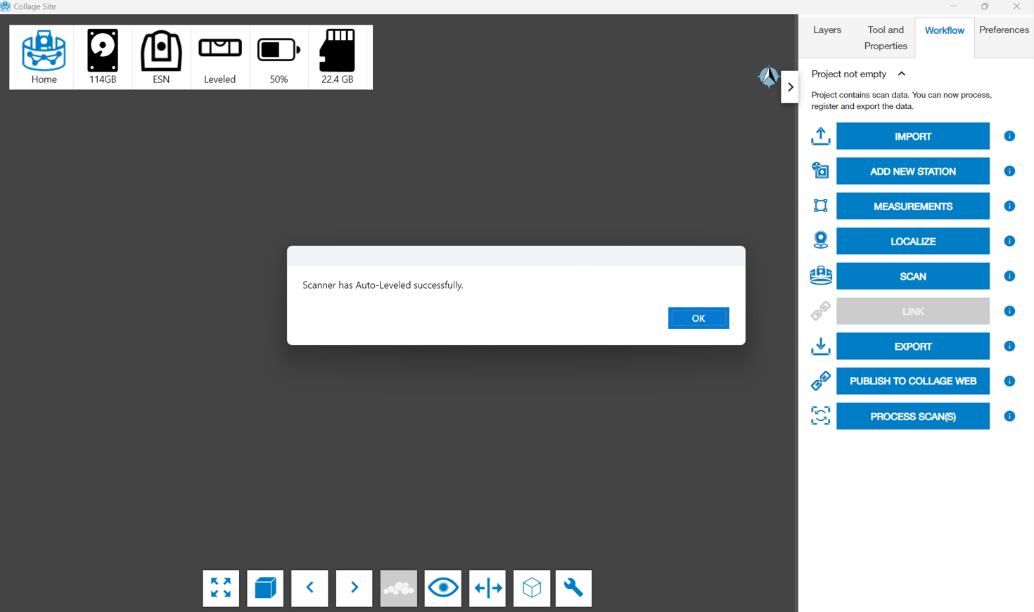This screenshot has height=612, width=1034.
Task: Open the Preferences tab
Action: coord(1004,30)
